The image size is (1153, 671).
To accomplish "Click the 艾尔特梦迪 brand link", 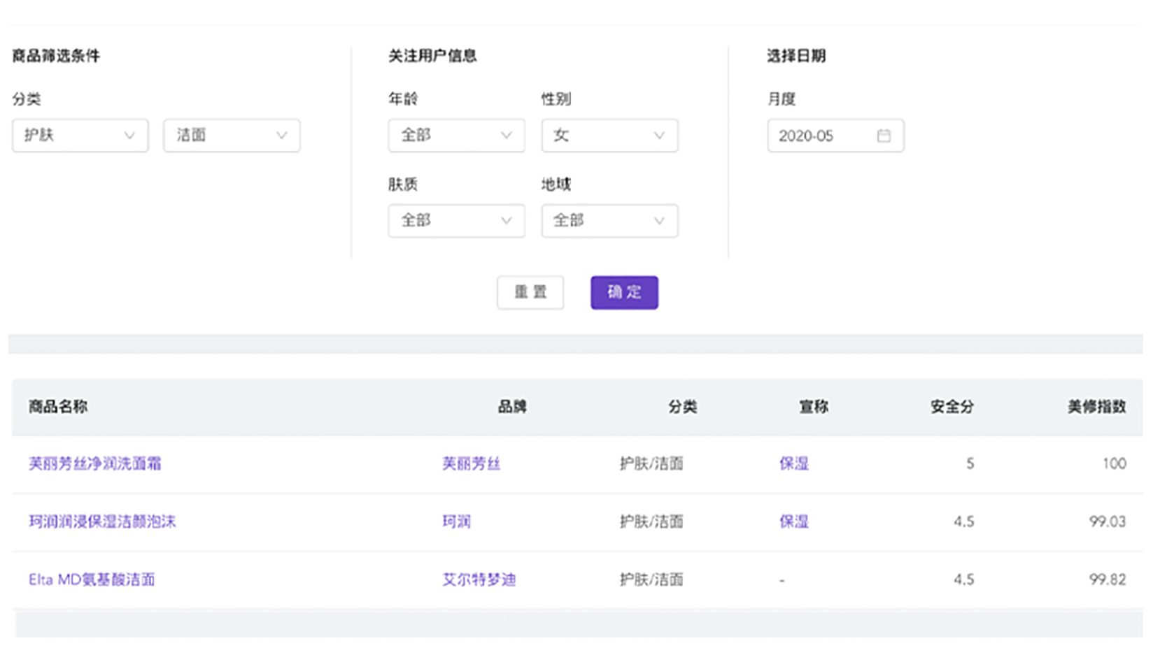I will click(x=479, y=579).
